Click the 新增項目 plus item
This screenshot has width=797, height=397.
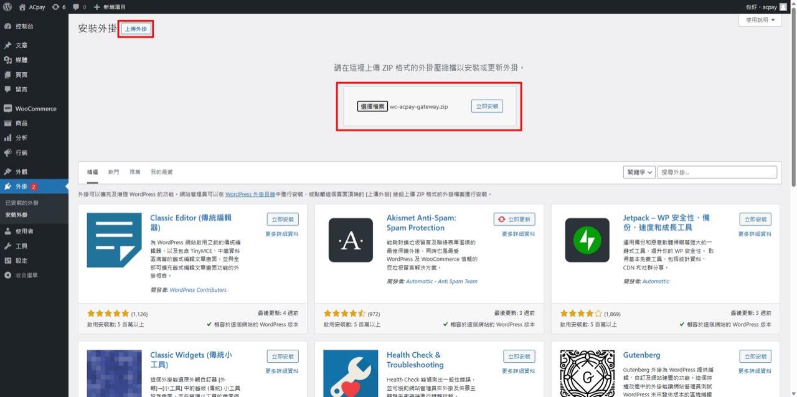coord(110,7)
